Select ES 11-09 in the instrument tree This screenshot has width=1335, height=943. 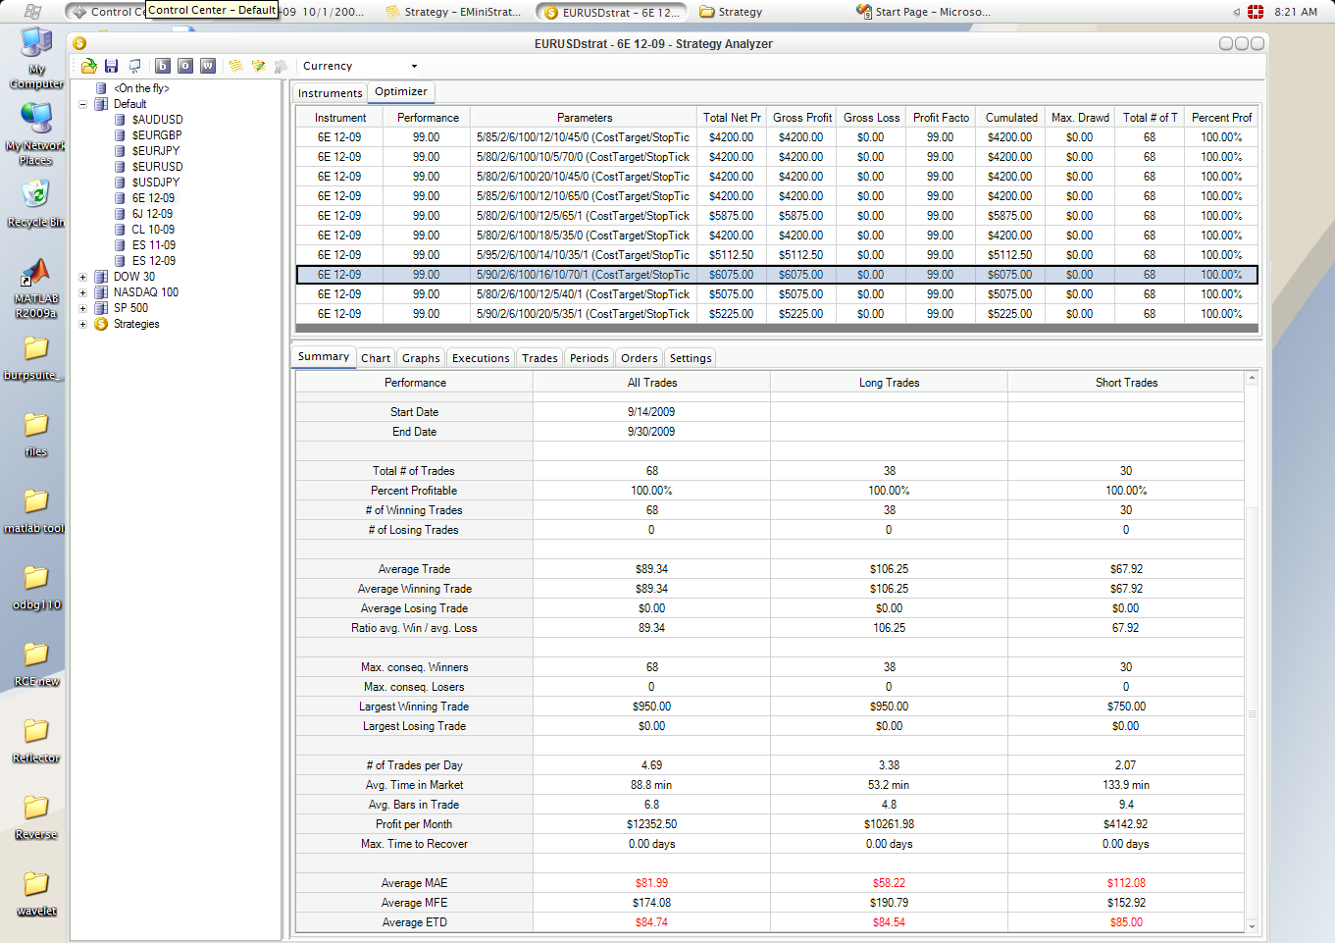(154, 245)
